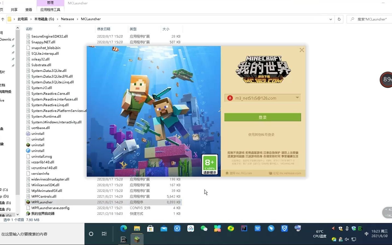Sort by 名称 column header
Screen dimensions: 392x245
pos(29,29)
